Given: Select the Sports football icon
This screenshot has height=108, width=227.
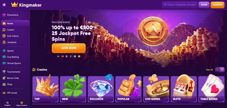Looking at the screenshot, I should click(4, 51).
